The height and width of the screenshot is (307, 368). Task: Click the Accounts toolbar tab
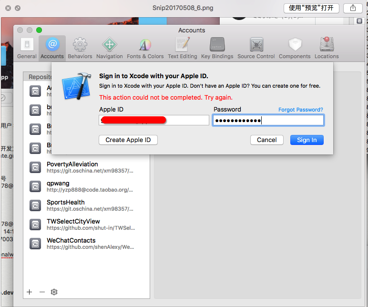[52, 48]
